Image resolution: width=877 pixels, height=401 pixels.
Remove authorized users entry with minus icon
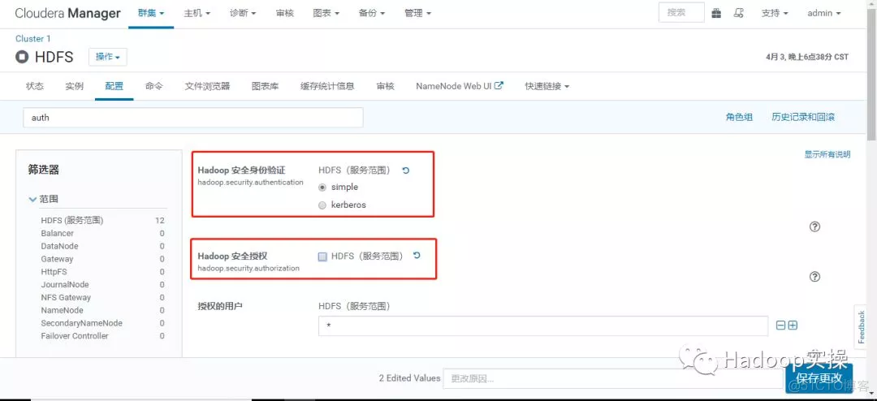tap(781, 326)
